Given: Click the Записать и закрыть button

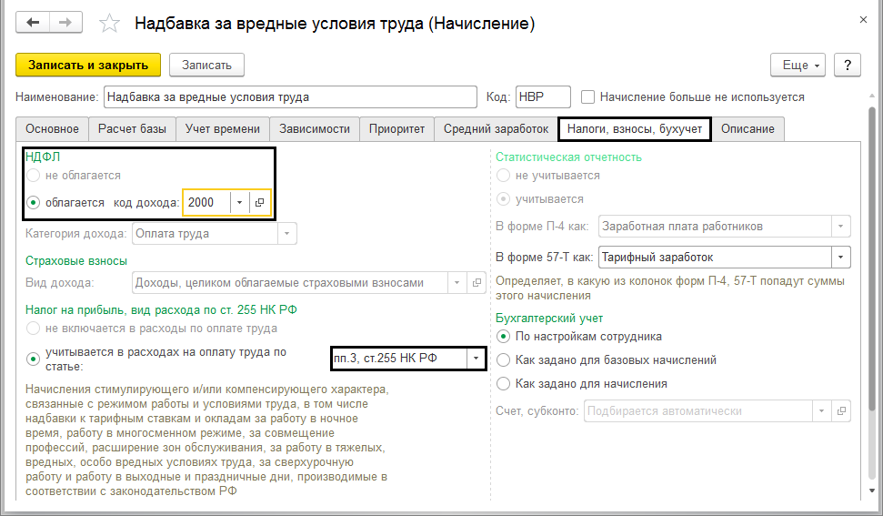Looking at the screenshot, I should 88,65.
